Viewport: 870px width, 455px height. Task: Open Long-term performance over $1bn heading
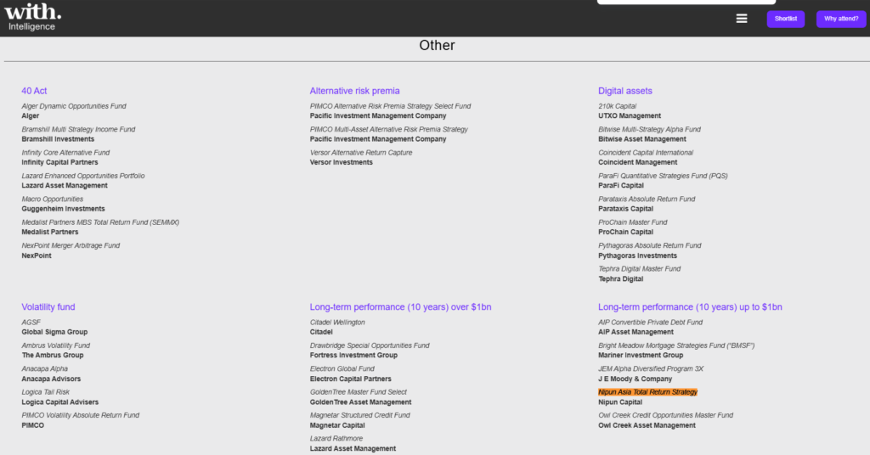click(400, 307)
